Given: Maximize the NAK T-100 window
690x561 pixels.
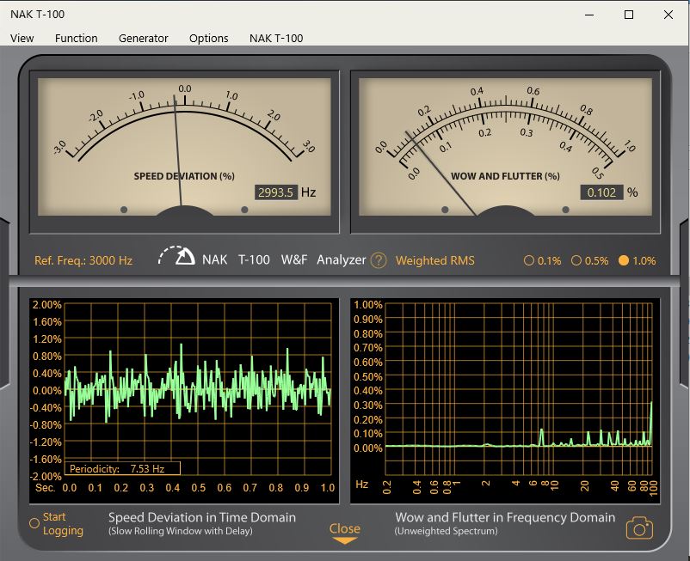Looking at the screenshot, I should (629, 15).
